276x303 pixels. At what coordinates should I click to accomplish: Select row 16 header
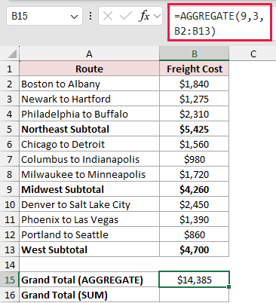(10, 295)
